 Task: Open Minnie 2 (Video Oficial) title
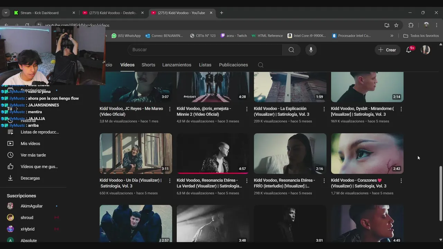pyautogui.click(x=204, y=111)
